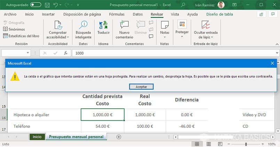
Task: Select Presupuesto mensual personal sheet tab
Action: pyautogui.click(x=76, y=137)
